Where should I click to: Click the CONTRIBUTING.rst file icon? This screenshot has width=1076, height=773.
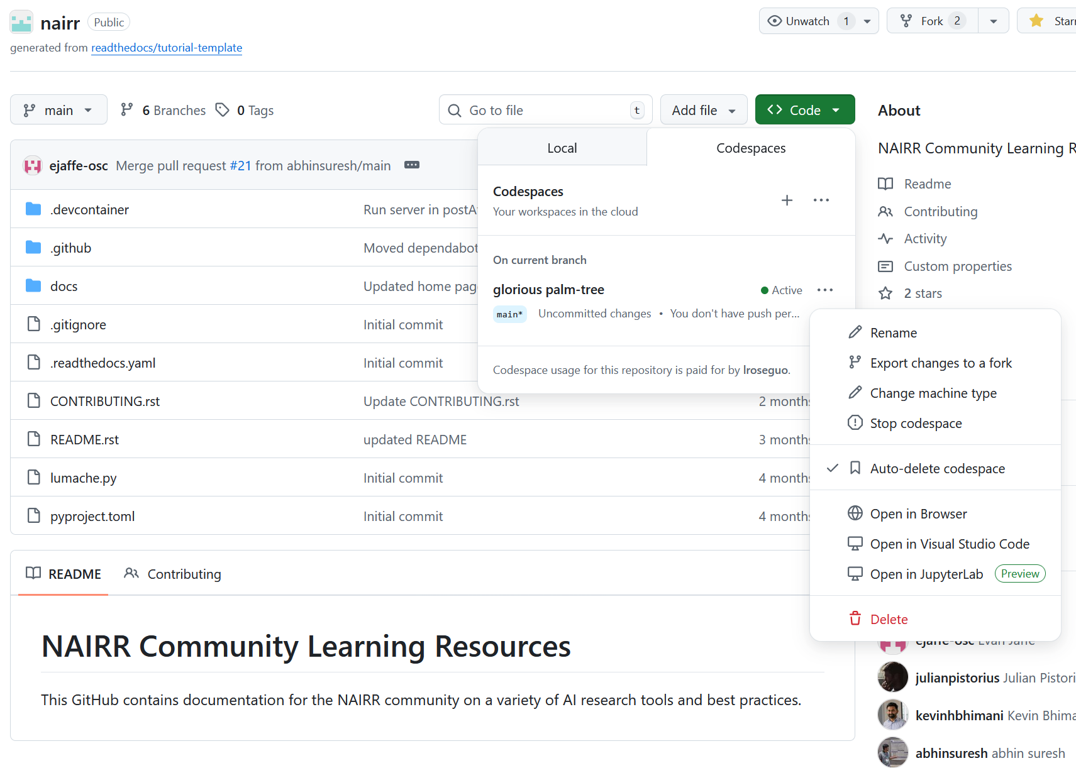pyautogui.click(x=34, y=401)
